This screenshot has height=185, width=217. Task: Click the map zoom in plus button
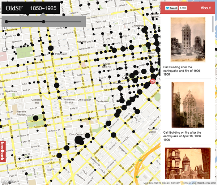5,28
